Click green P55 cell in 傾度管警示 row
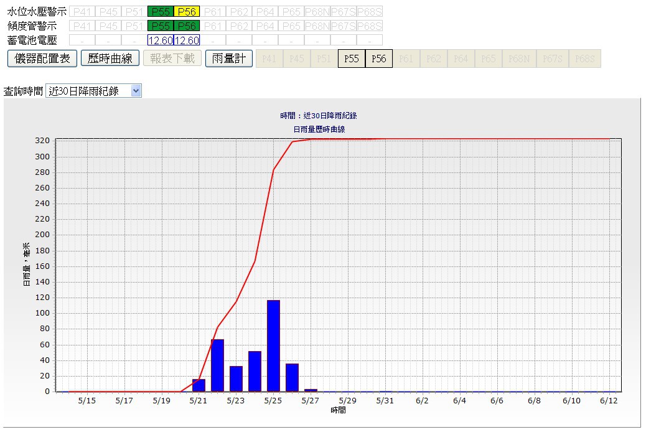This screenshot has width=646, height=432. pyautogui.click(x=161, y=26)
